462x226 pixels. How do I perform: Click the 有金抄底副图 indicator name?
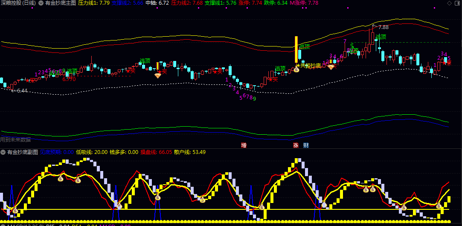click(x=23, y=152)
